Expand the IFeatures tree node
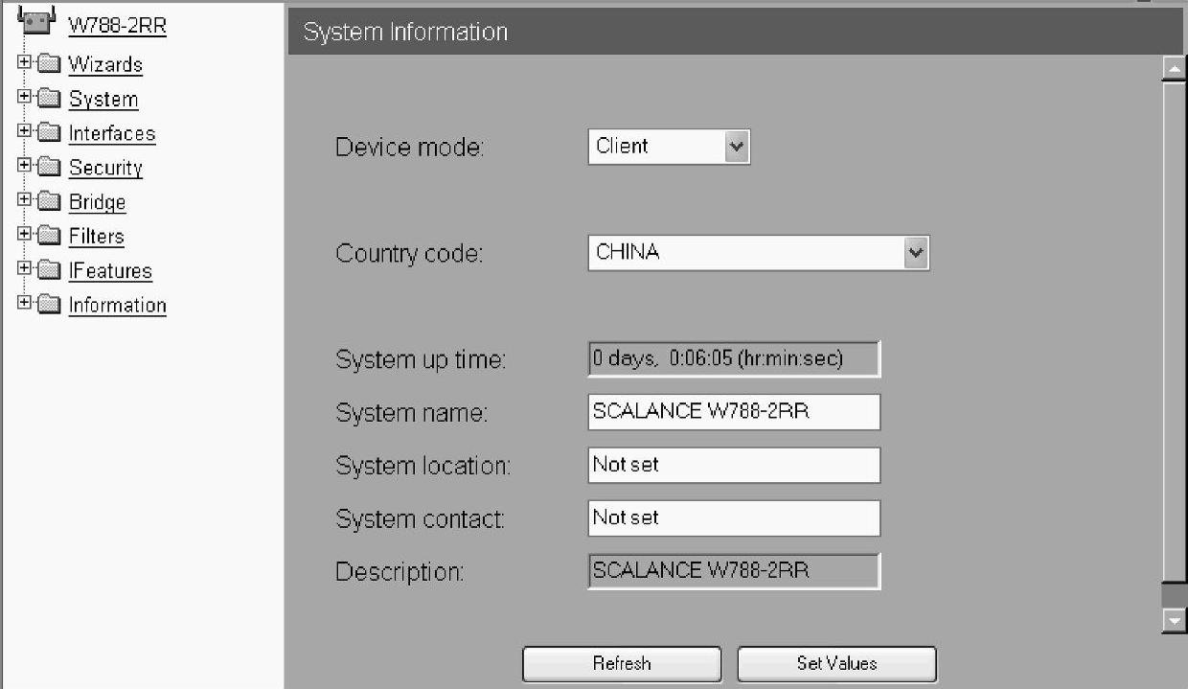This screenshot has width=1188, height=689. [25, 269]
